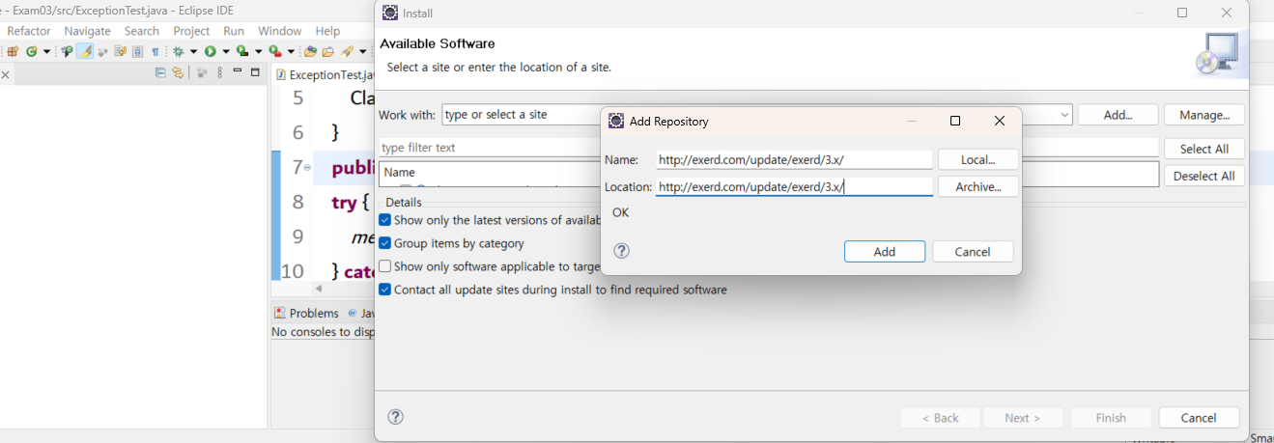Image resolution: width=1274 pixels, height=443 pixels.
Task: Click the Coverage launch toolbar icon
Action: coord(242,51)
